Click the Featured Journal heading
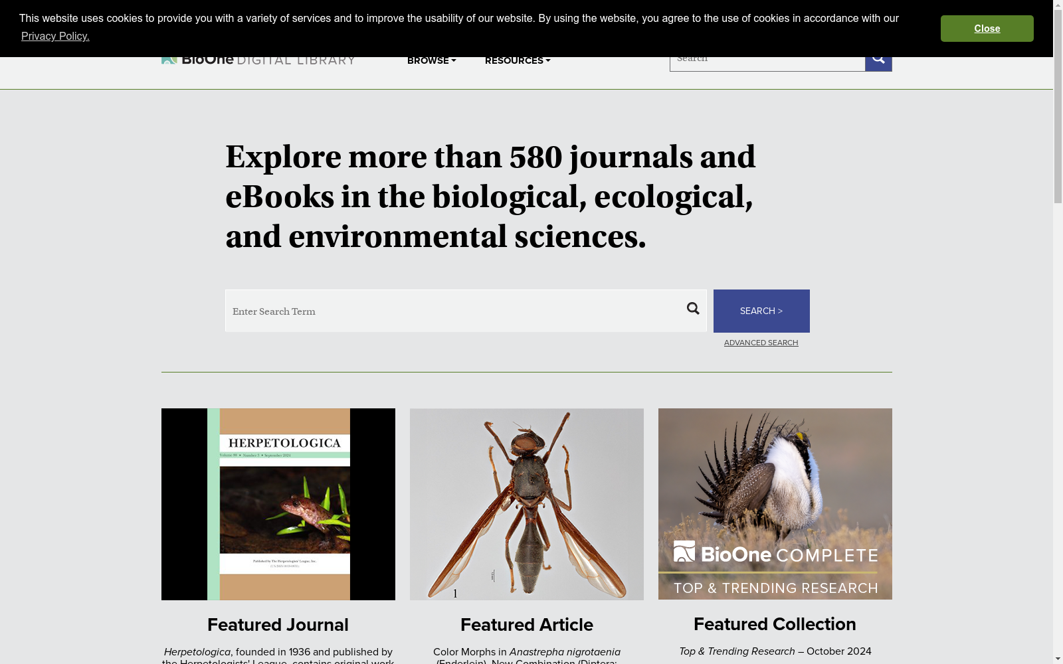 coord(278,625)
